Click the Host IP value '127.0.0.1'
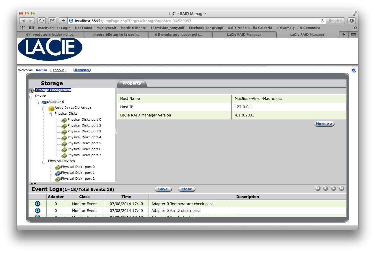The image size is (375, 253). coord(243,107)
